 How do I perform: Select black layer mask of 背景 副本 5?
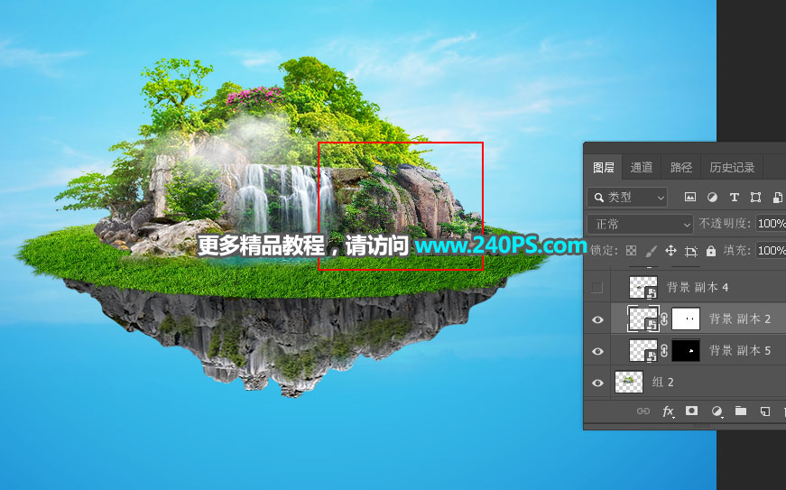(686, 351)
